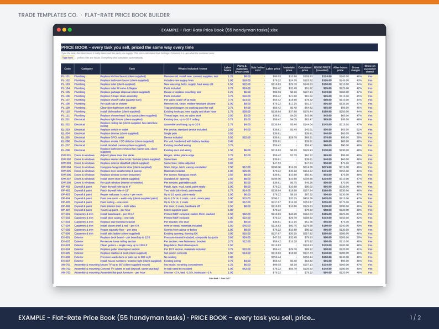The height and width of the screenshot is (329, 439).
Task: Click the 'PRICE BOOK – every task you sell' title banner
Action: coord(219,47)
